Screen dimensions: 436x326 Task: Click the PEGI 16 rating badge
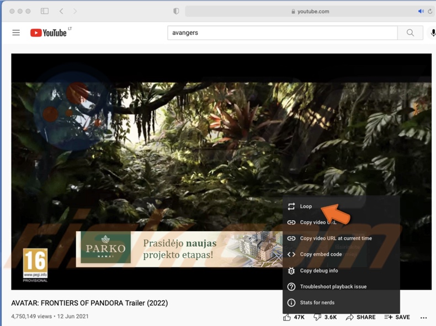tap(35, 265)
